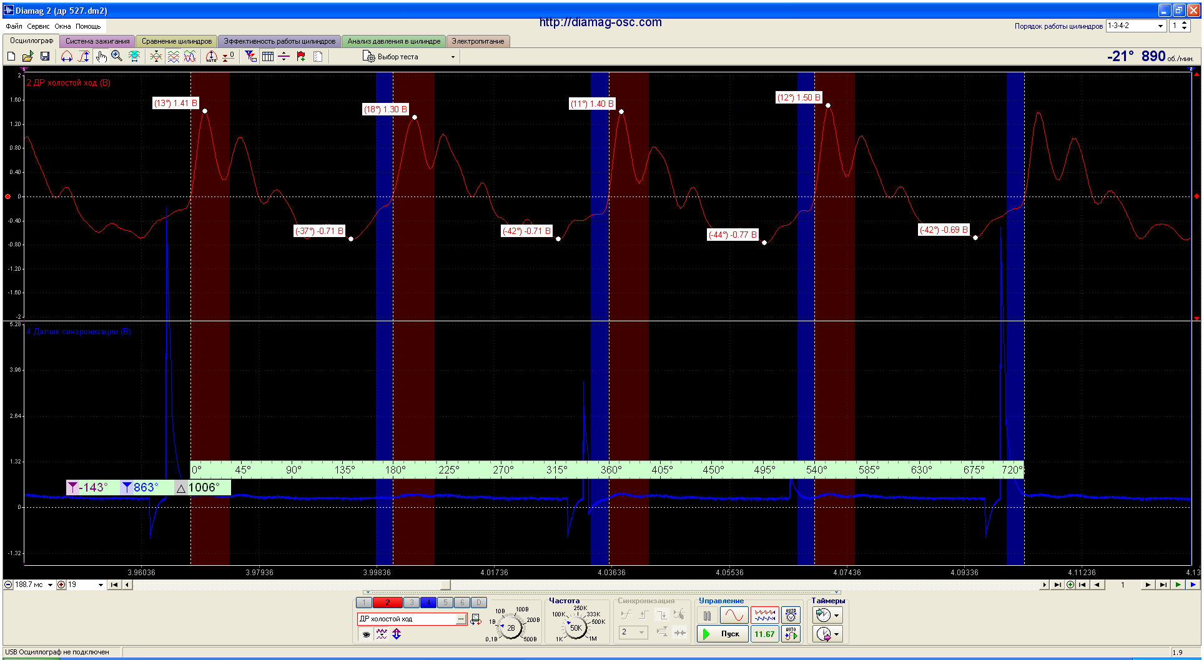Image resolution: width=1204 pixels, height=660 pixels.
Task: Open a saved oscillogram file
Action: (28, 57)
